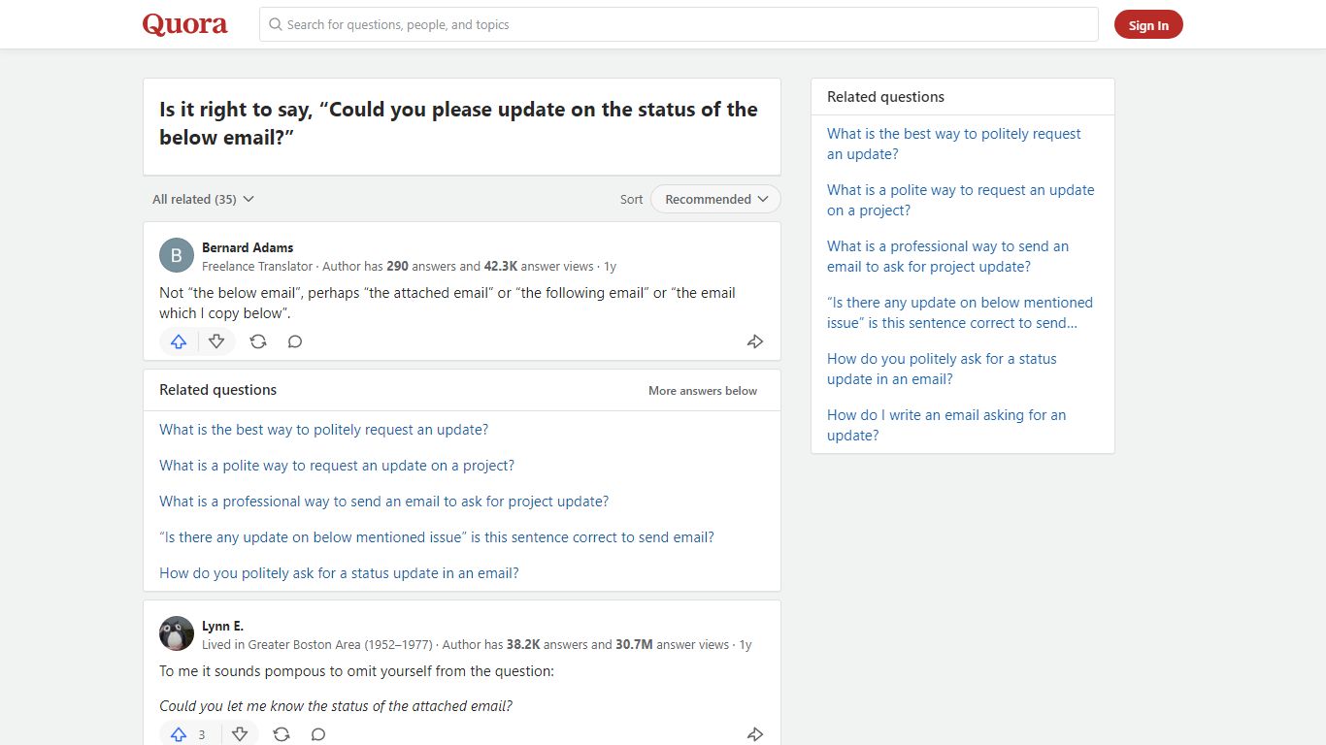
Task: Share Lynn E.'s answer via arrow icon
Action: tap(755, 734)
